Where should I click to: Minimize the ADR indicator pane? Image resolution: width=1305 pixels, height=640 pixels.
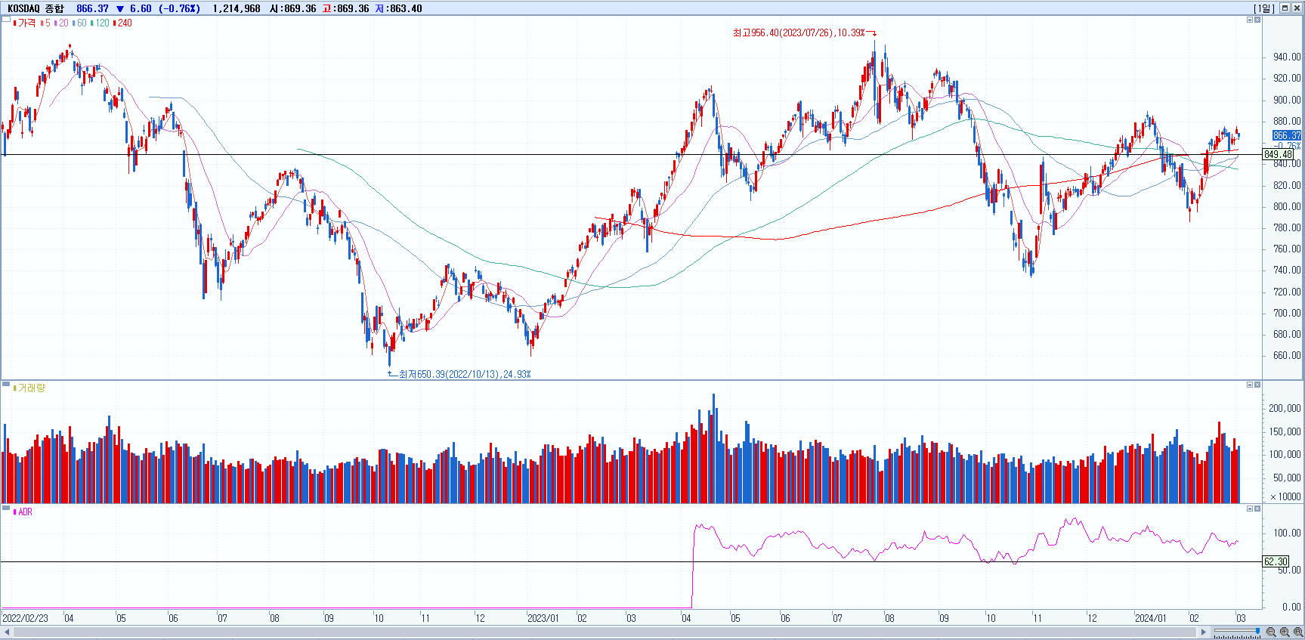(x=1250, y=509)
